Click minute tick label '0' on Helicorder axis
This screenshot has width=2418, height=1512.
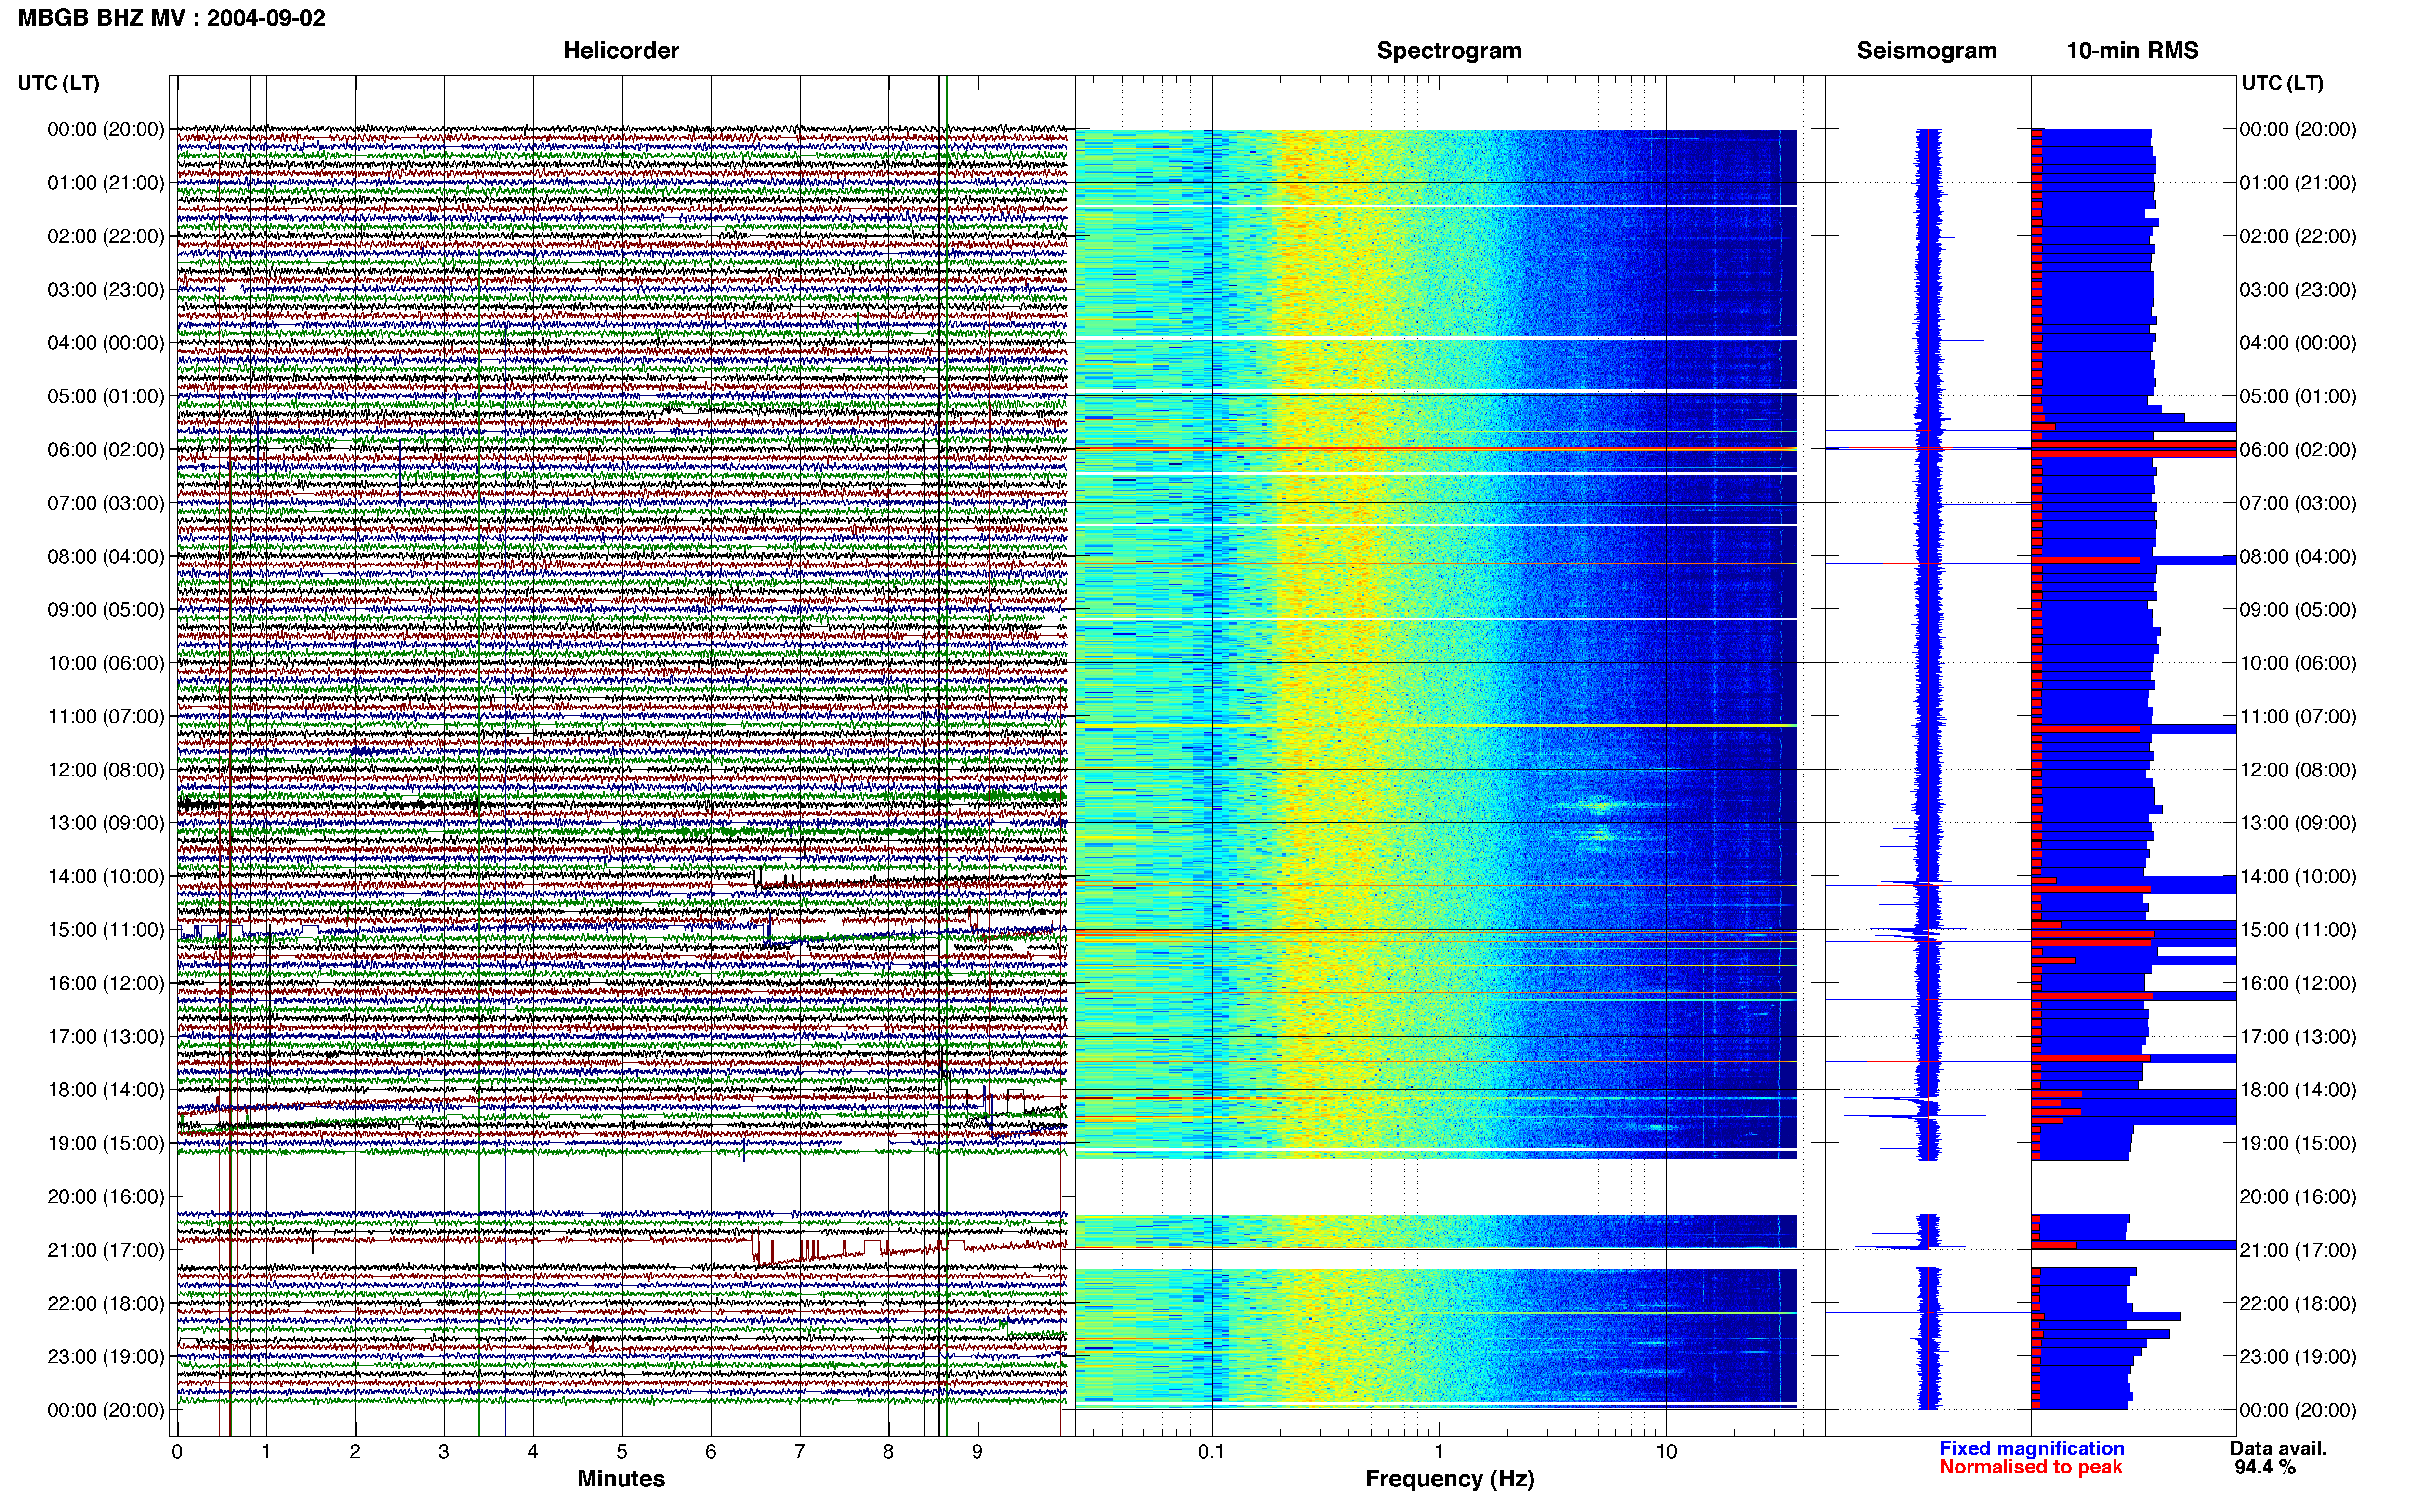(177, 1451)
